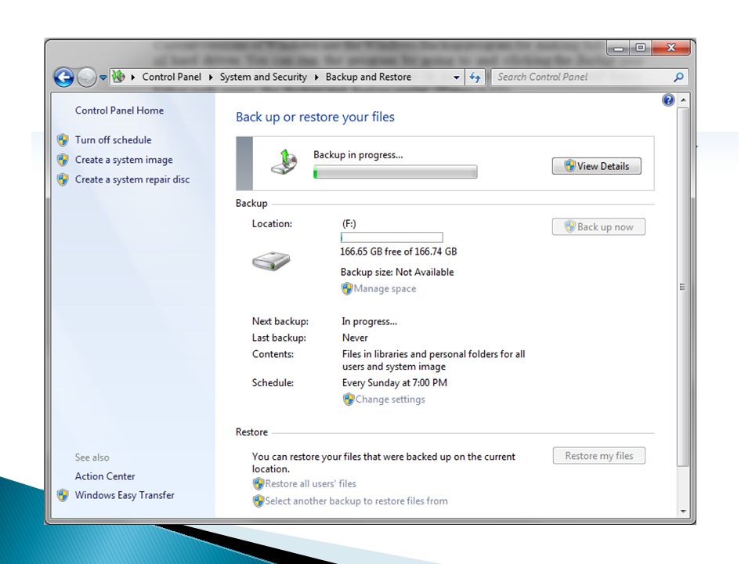Select Backup and Restore breadcrumb

tap(368, 77)
